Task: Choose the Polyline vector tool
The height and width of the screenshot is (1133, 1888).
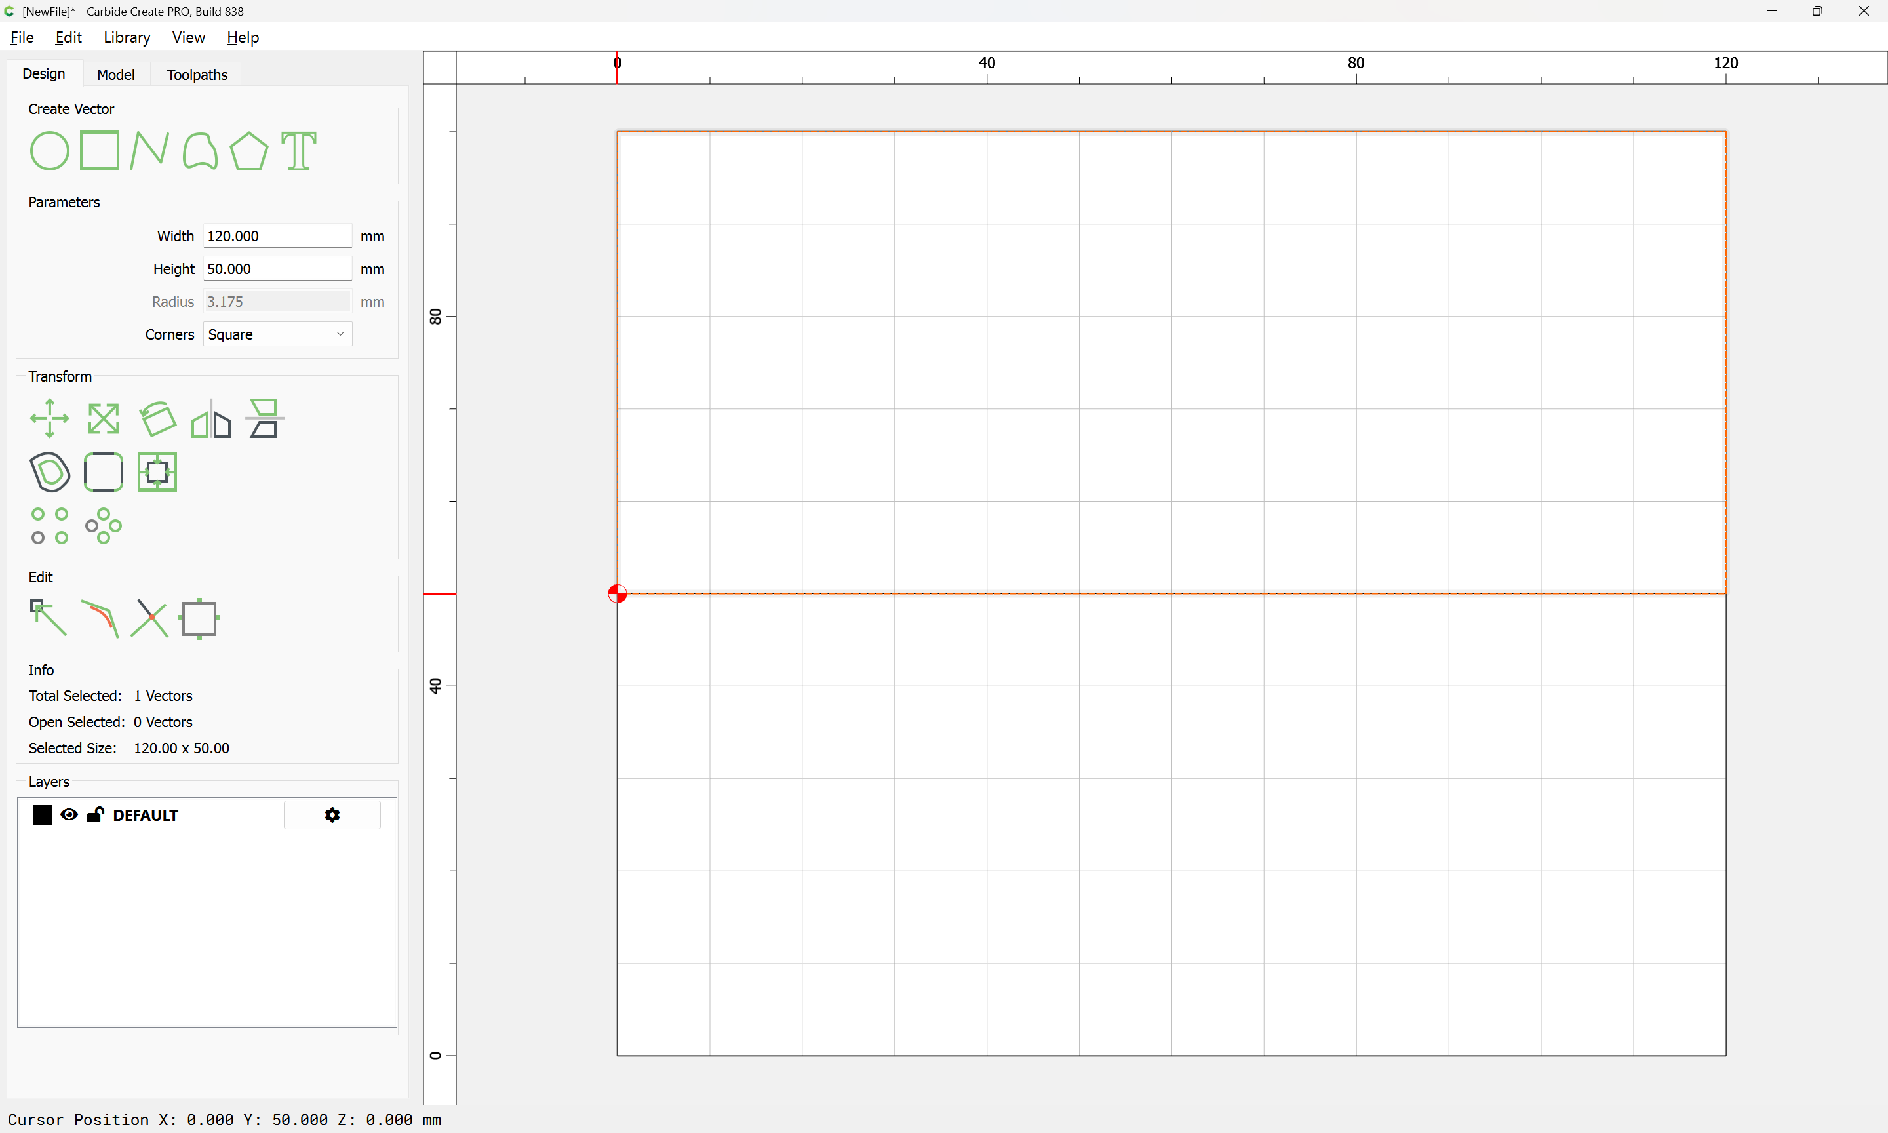Action: point(149,150)
